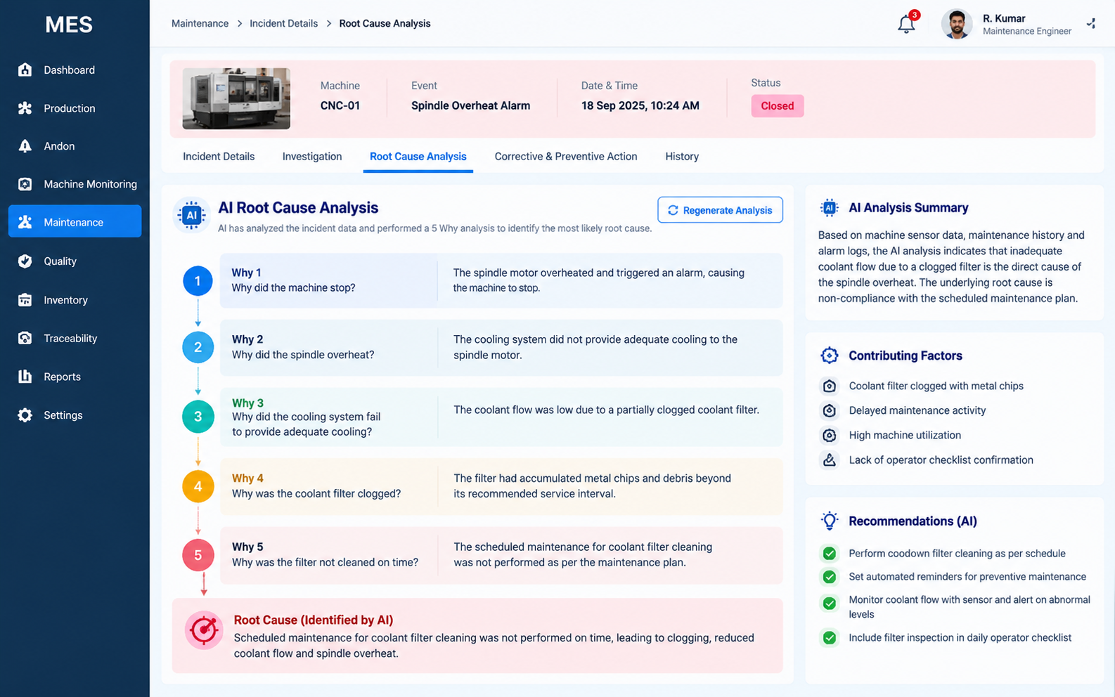This screenshot has height=697, width=1115.
Task: Switch to the Investigation tab
Action: click(x=312, y=157)
